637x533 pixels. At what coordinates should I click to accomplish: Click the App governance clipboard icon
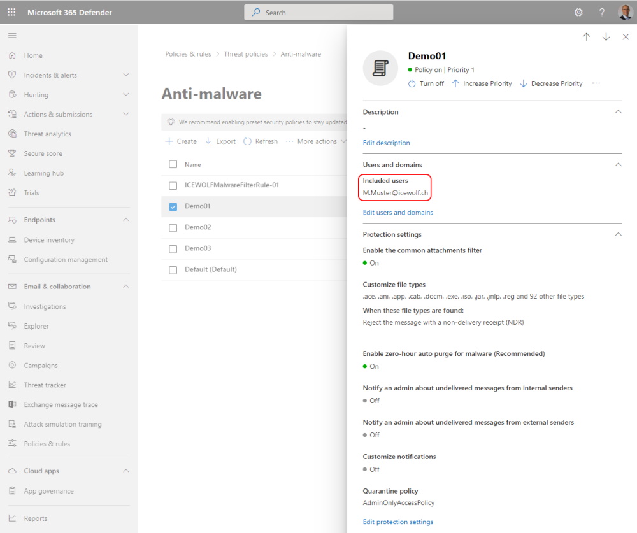[x=12, y=490]
